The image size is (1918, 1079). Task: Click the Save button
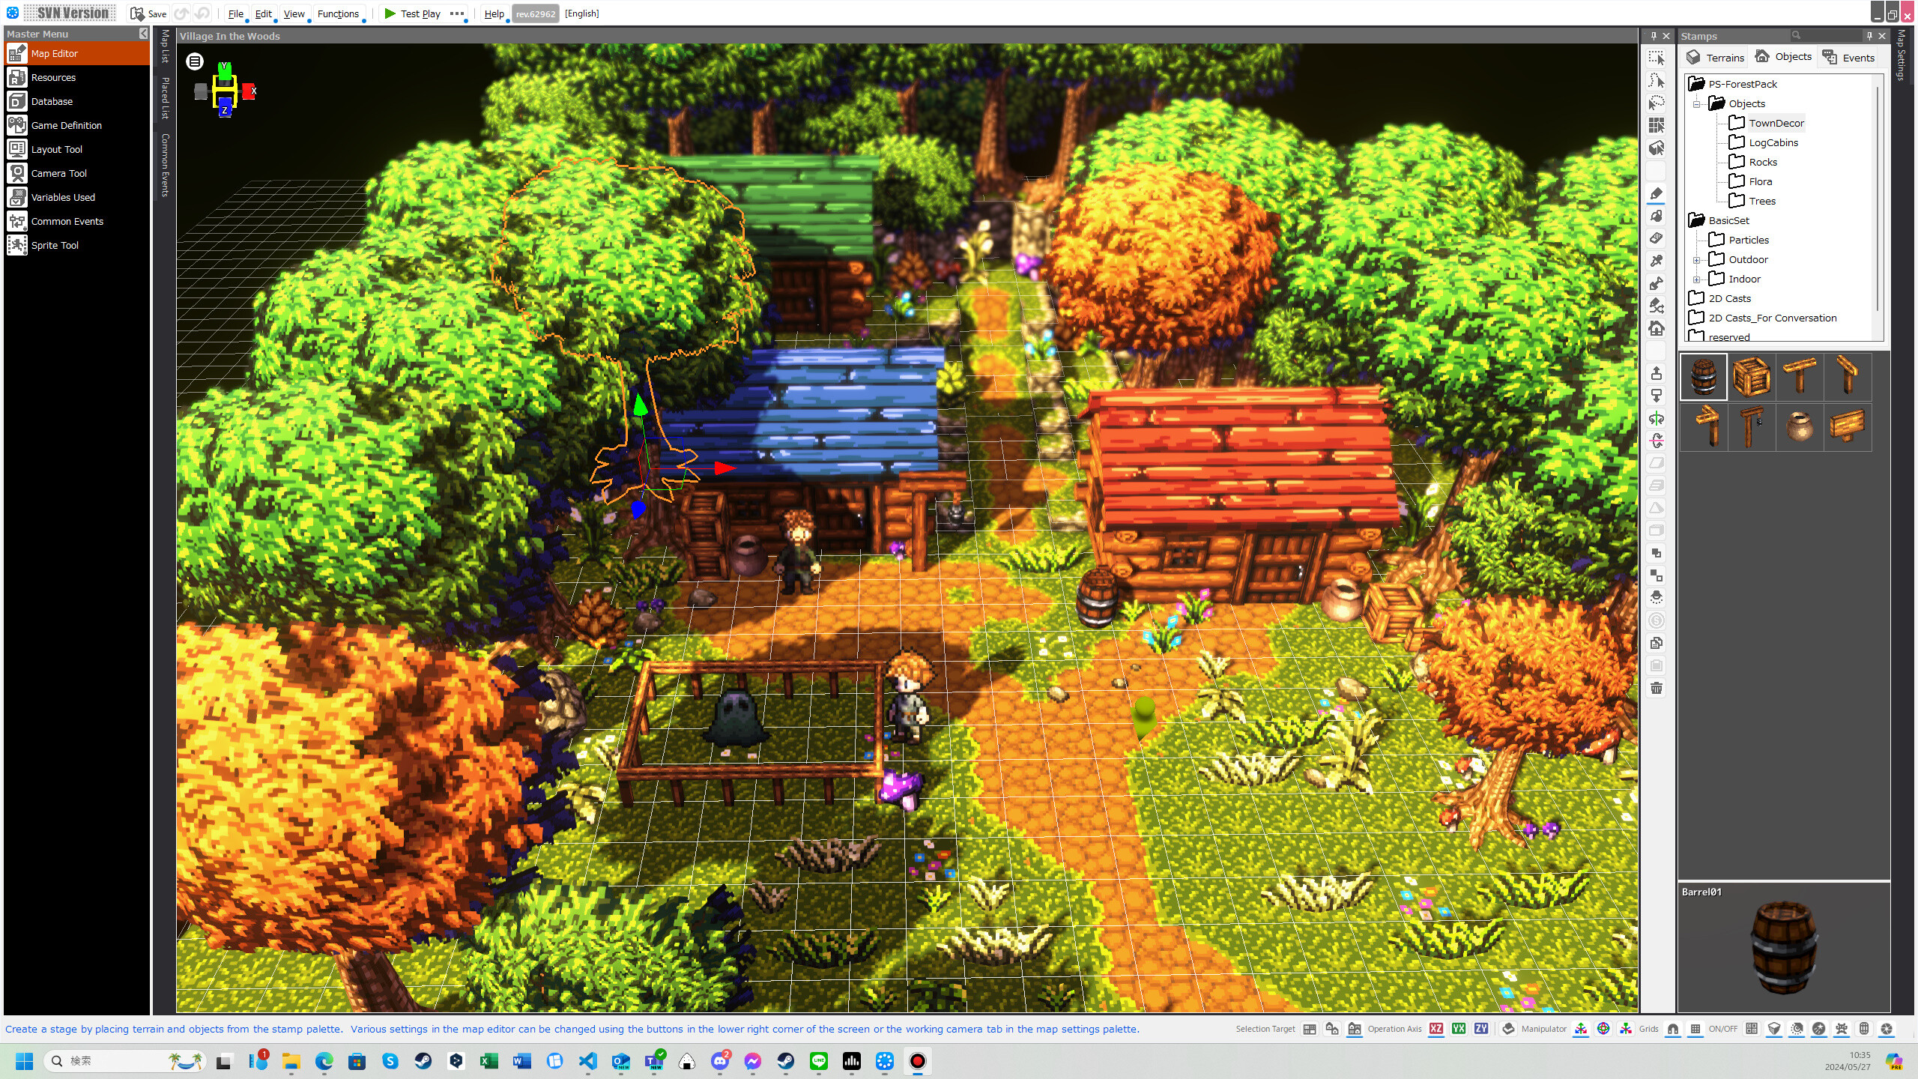click(x=150, y=13)
